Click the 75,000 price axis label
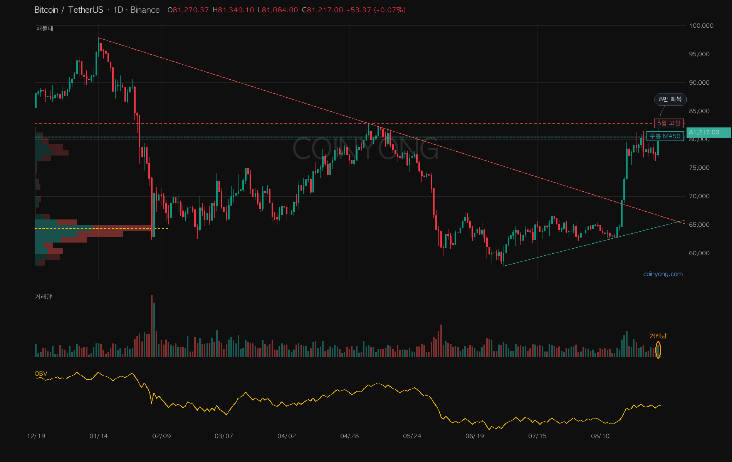This screenshot has height=462, width=732. (x=699, y=168)
